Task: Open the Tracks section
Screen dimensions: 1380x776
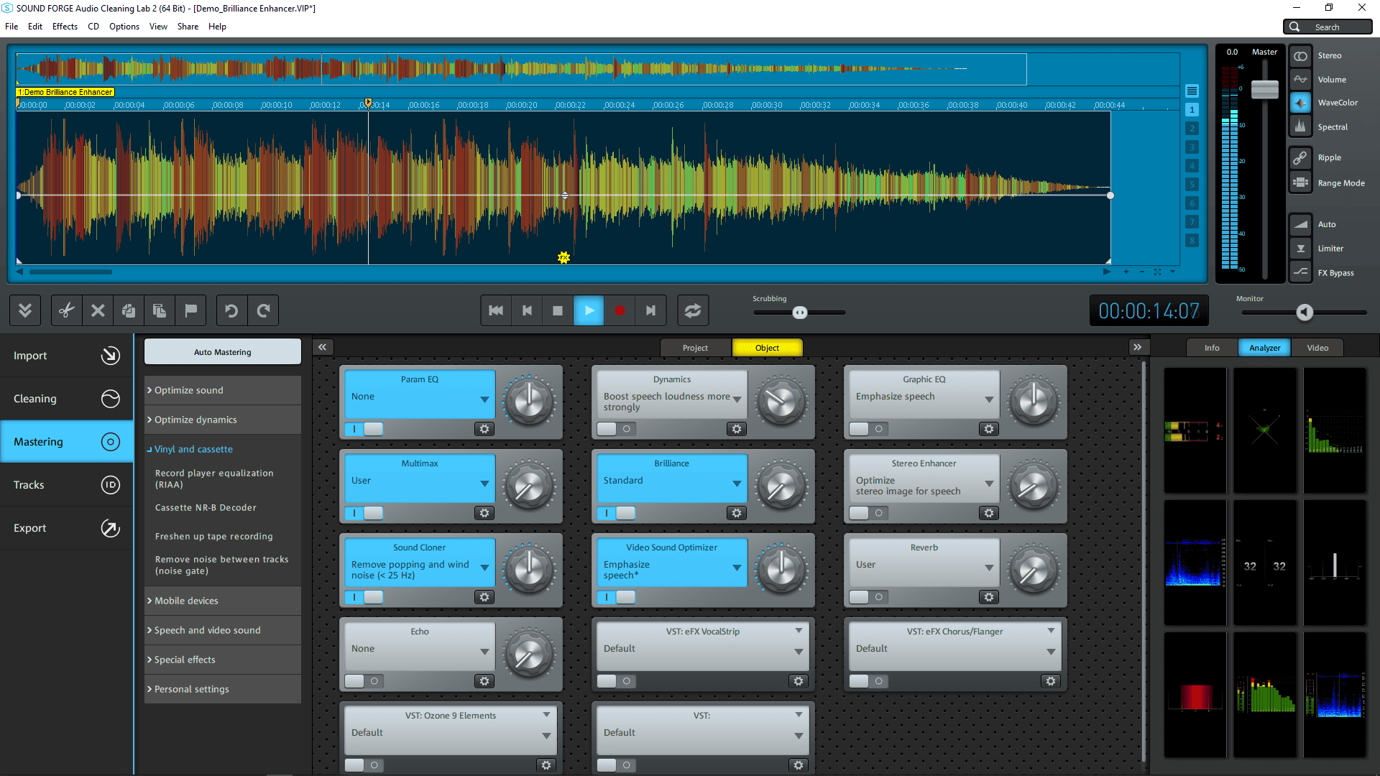Action: (67, 485)
